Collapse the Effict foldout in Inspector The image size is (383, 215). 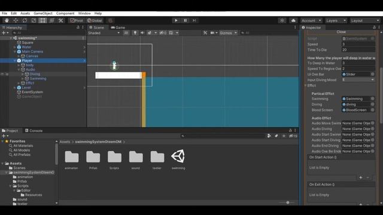[x=305, y=85]
